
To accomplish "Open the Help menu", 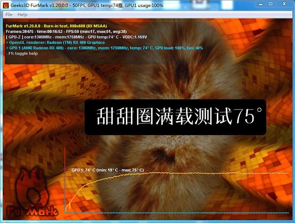I will (22, 15).
